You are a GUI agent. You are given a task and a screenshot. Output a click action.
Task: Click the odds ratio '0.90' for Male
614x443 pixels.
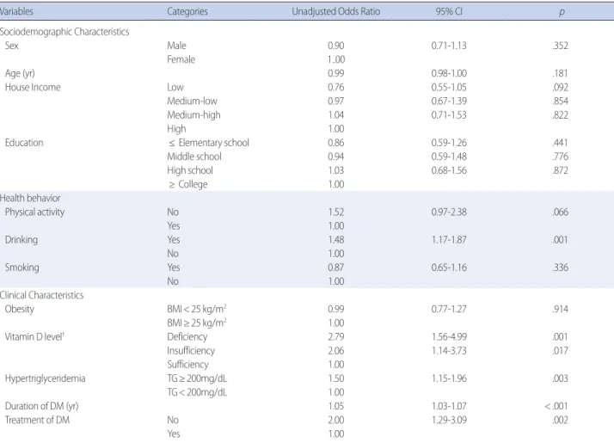tap(336, 46)
